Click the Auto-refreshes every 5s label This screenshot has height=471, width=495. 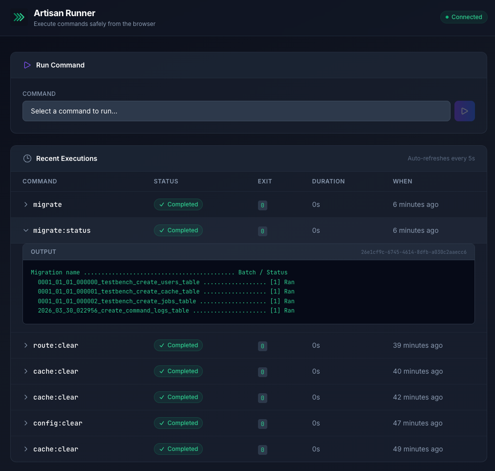[441, 158]
